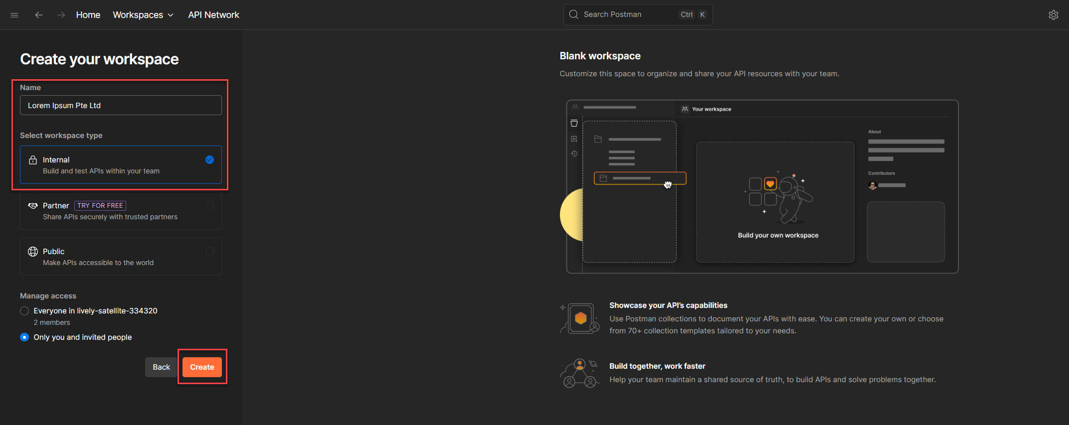1069x425 pixels.
Task: Click the 'Manage access' label
Action: [48, 296]
